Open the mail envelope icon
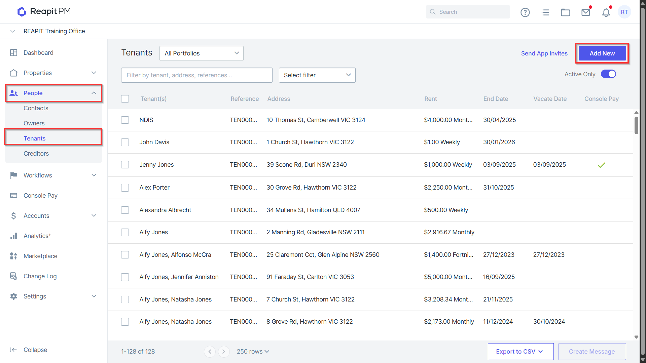Image resolution: width=646 pixels, height=363 pixels. (x=585, y=12)
